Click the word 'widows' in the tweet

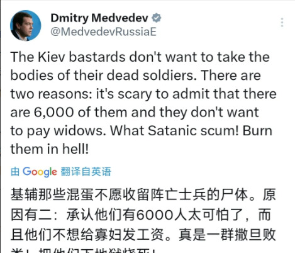(x=80, y=131)
